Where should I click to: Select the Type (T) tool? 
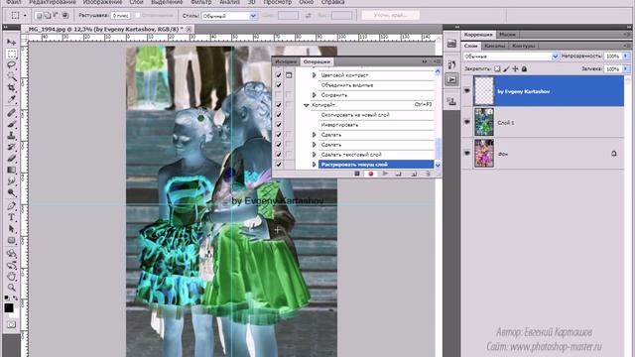(11, 218)
